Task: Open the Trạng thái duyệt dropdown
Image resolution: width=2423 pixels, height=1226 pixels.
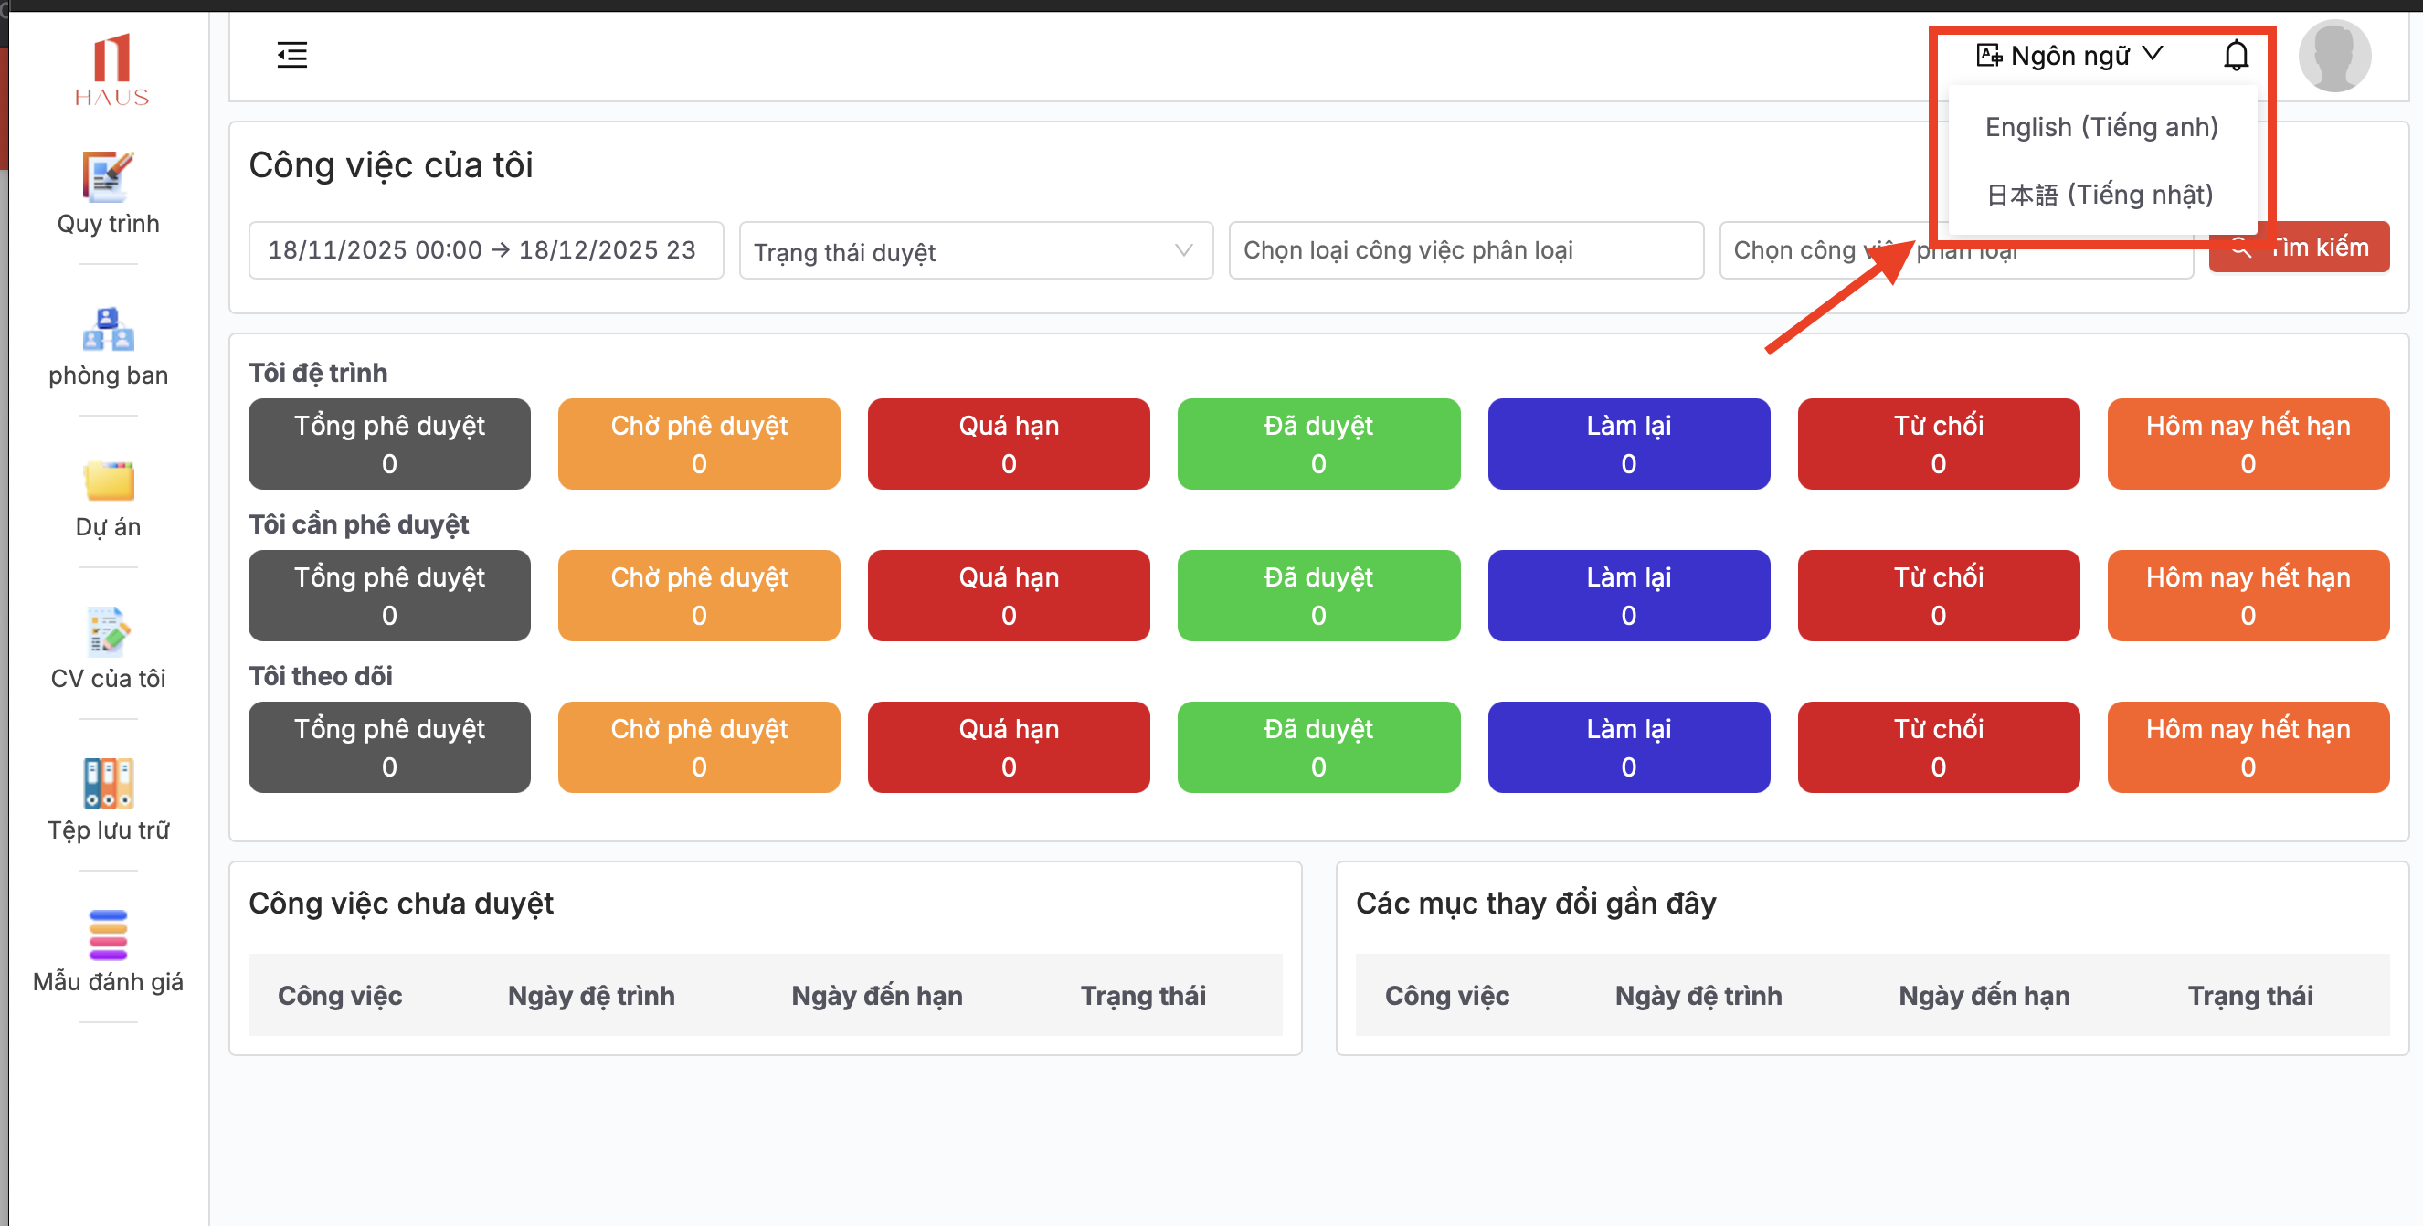Action: click(x=976, y=251)
